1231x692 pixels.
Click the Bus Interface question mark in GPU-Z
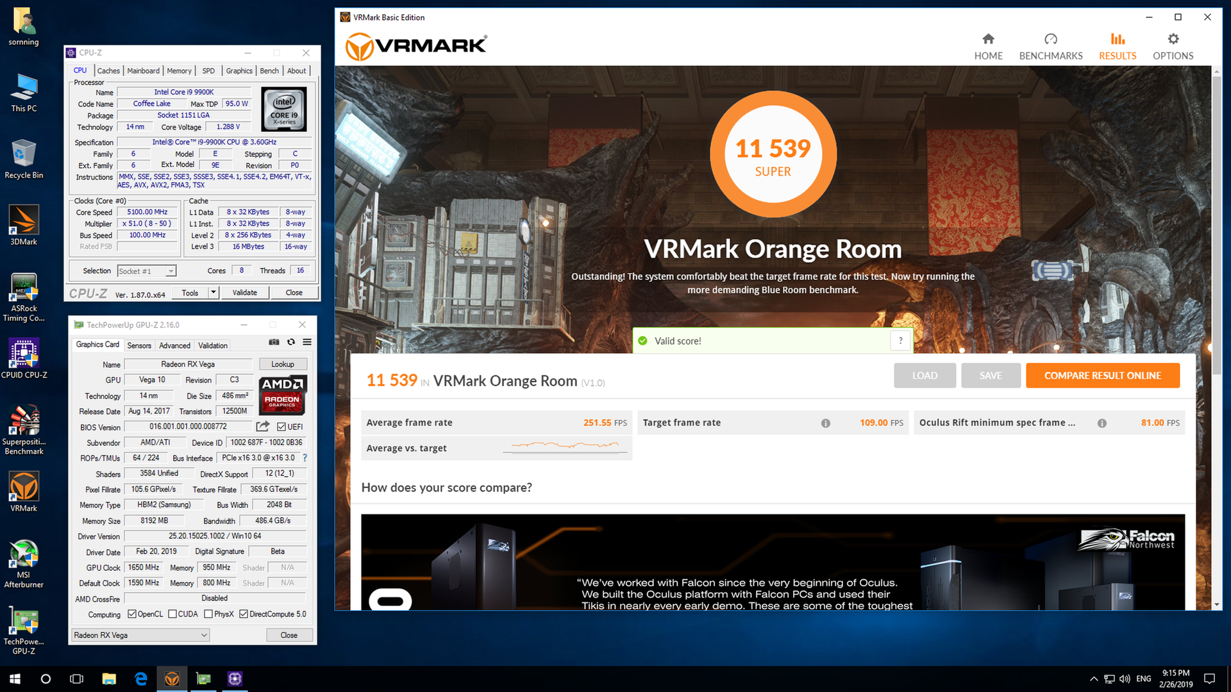coord(305,458)
